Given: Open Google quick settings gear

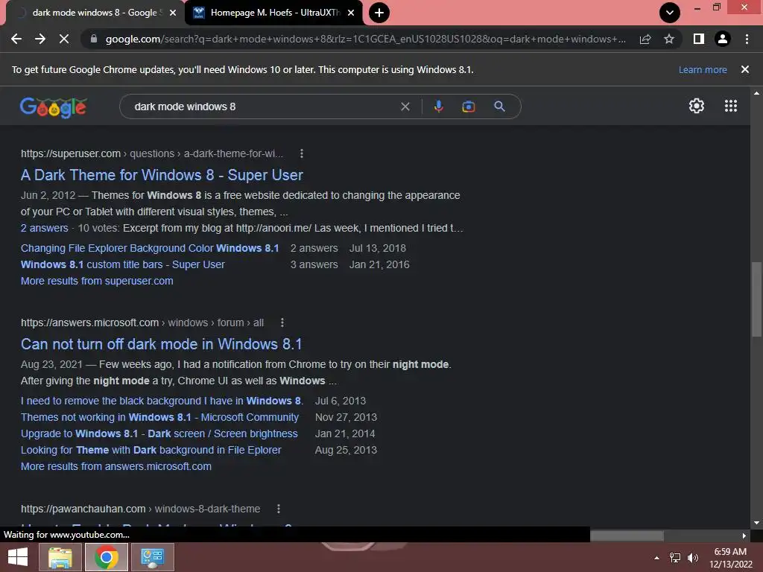Looking at the screenshot, I should pos(697,106).
